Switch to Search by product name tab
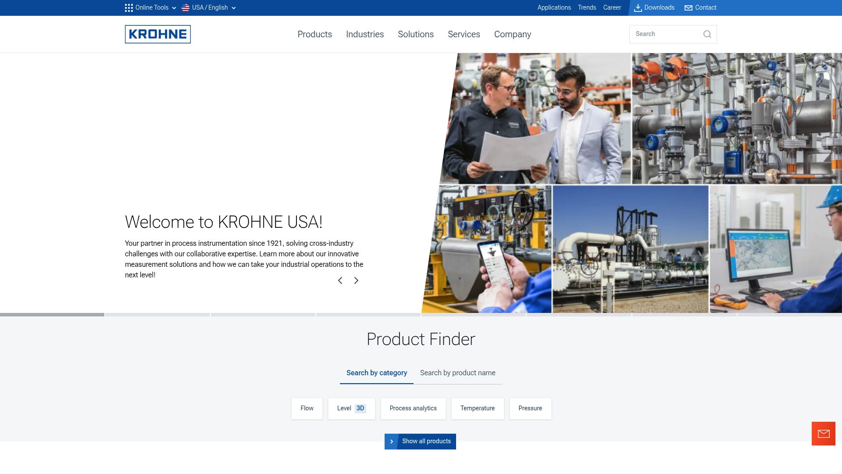Viewport: 842px width, 474px height. pos(457,373)
